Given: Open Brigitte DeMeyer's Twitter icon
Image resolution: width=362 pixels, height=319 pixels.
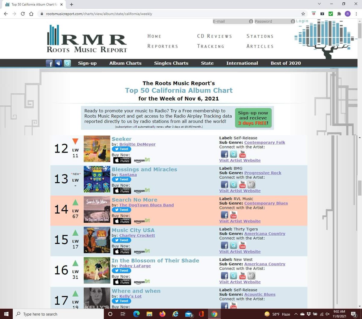Looking at the screenshot, I should point(233,154).
